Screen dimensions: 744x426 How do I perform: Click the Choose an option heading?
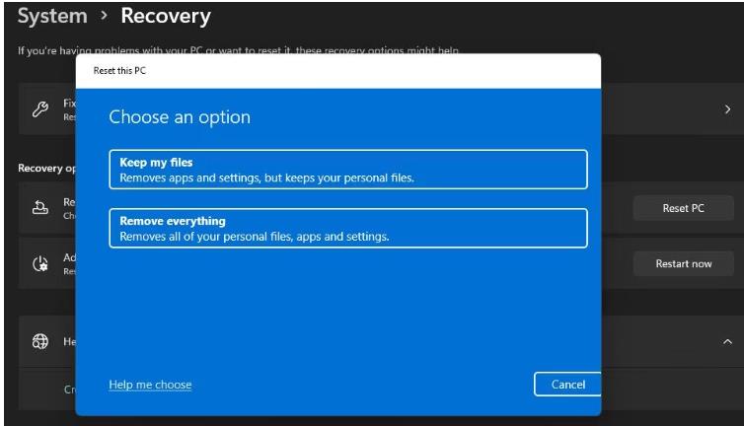pyautogui.click(x=180, y=117)
